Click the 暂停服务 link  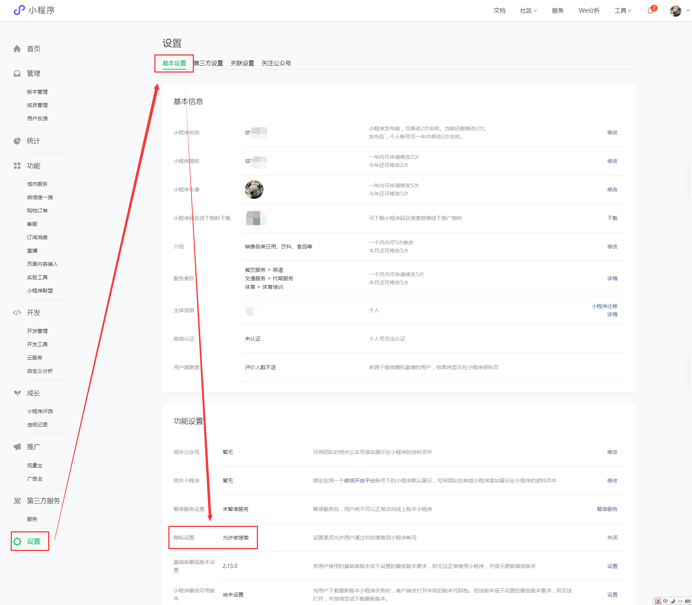click(x=607, y=509)
